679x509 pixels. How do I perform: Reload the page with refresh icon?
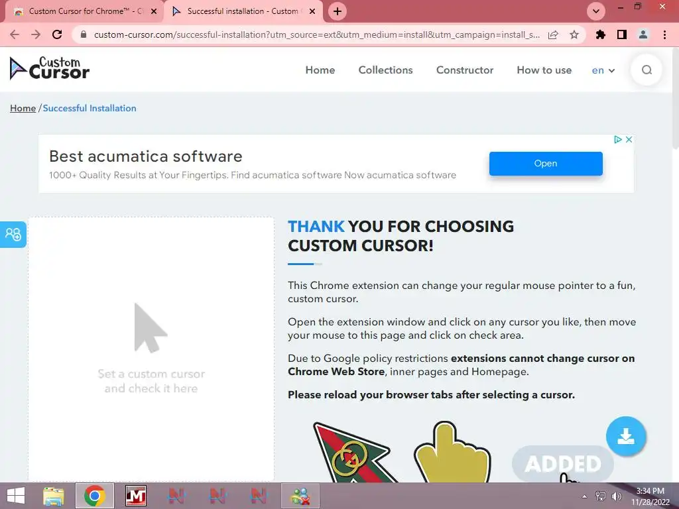click(57, 34)
